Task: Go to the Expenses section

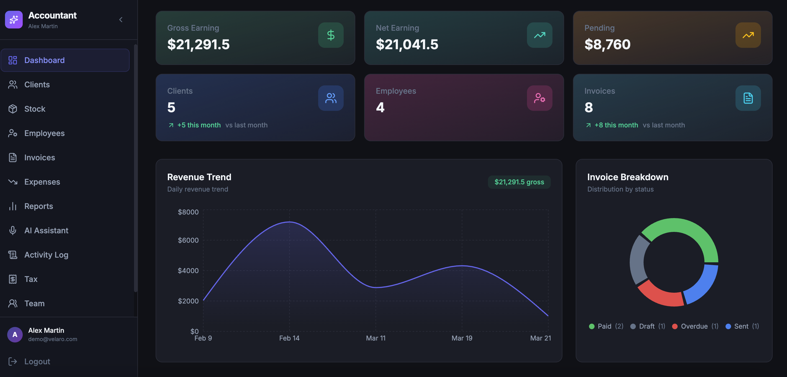Action: click(x=42, y=182)
